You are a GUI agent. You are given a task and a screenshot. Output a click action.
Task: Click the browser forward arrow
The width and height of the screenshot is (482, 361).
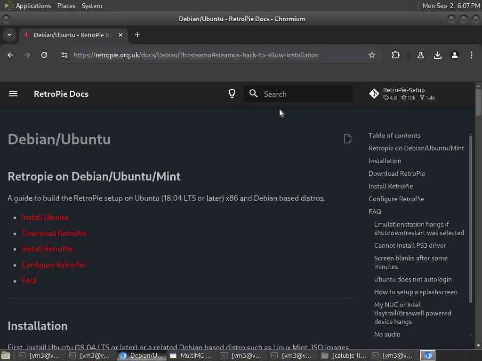(x=27, y=55)
